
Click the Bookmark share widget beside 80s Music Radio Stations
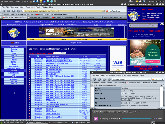(x=59, y=53)
